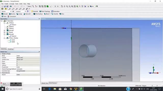Select the Skin/Loft feature tool

(27, 14)
